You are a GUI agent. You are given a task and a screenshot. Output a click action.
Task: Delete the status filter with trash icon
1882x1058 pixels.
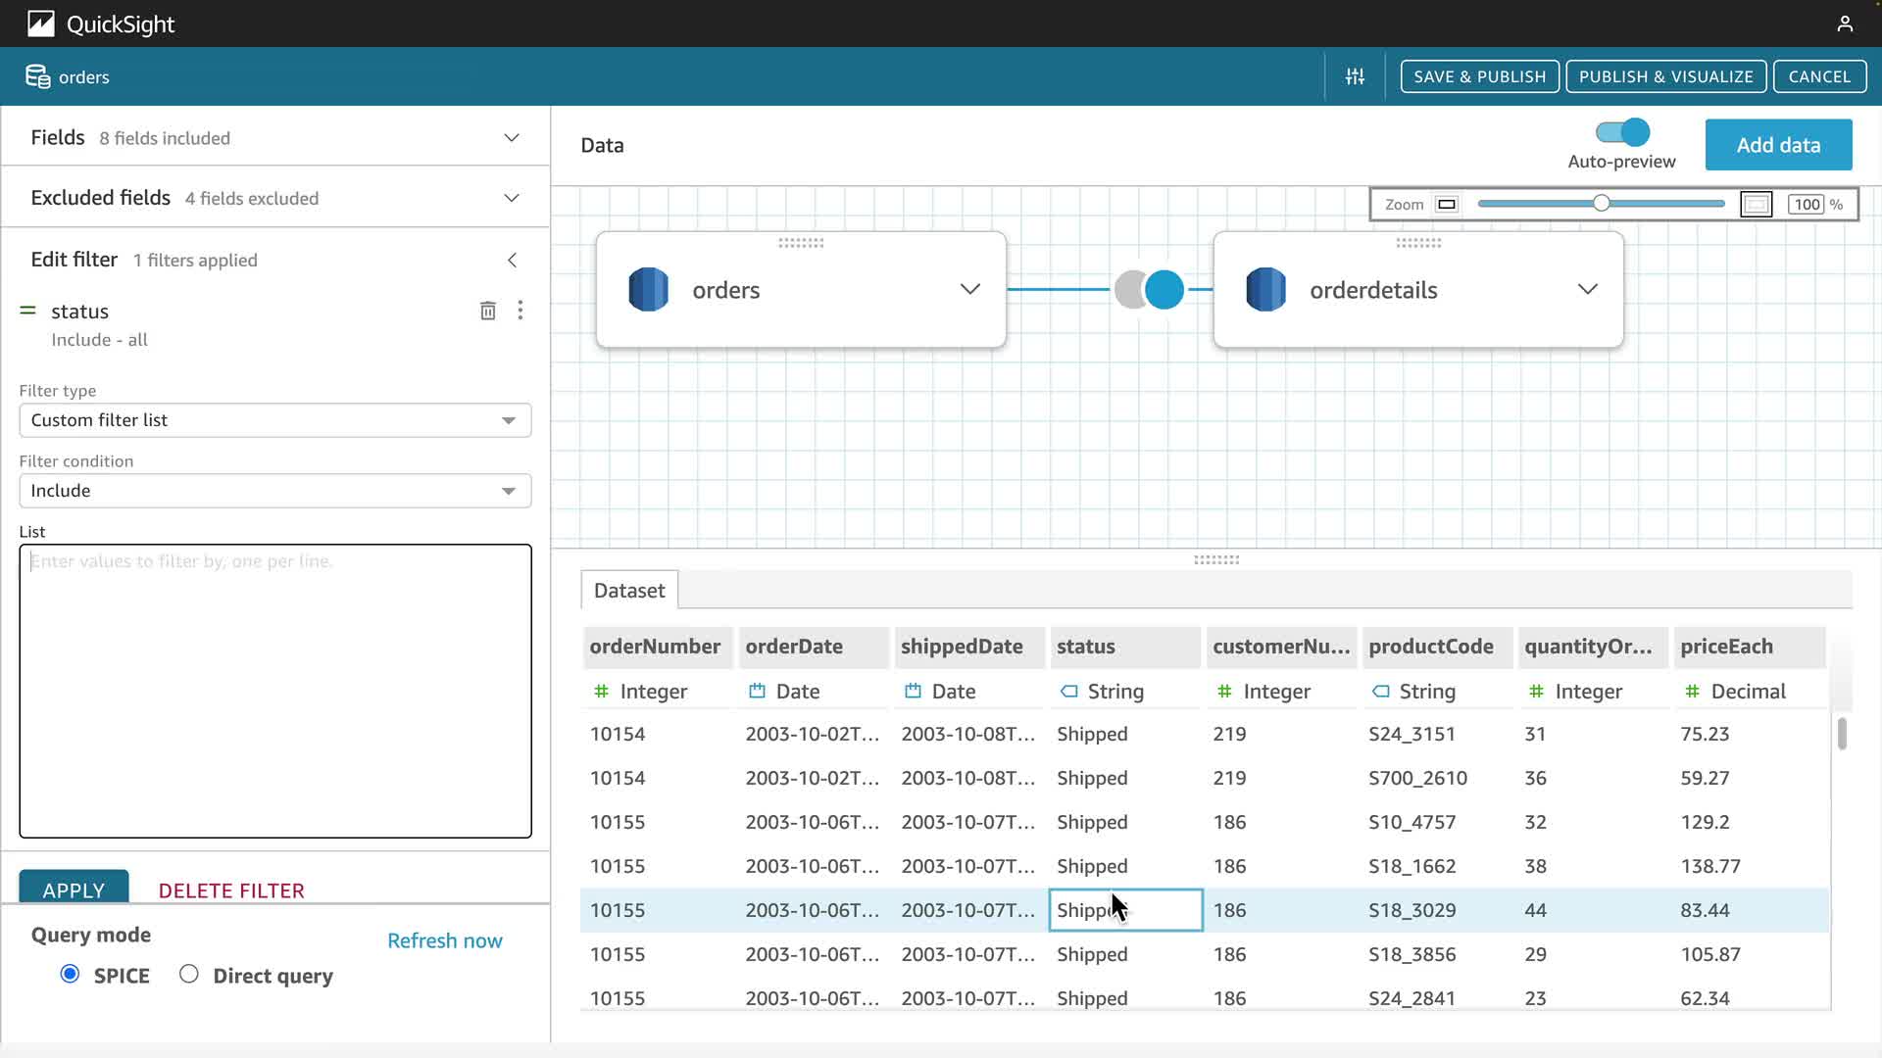click(487, 311)
